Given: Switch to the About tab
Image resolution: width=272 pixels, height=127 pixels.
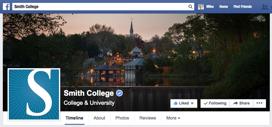Looking at the screenshot, I should click(99, 118).
